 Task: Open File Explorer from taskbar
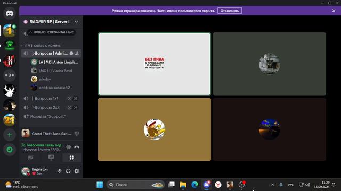tap(183, 185)
